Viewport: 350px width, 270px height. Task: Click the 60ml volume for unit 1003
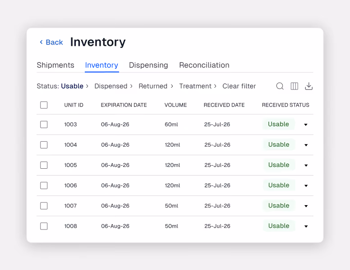click(x=171, y=125)
